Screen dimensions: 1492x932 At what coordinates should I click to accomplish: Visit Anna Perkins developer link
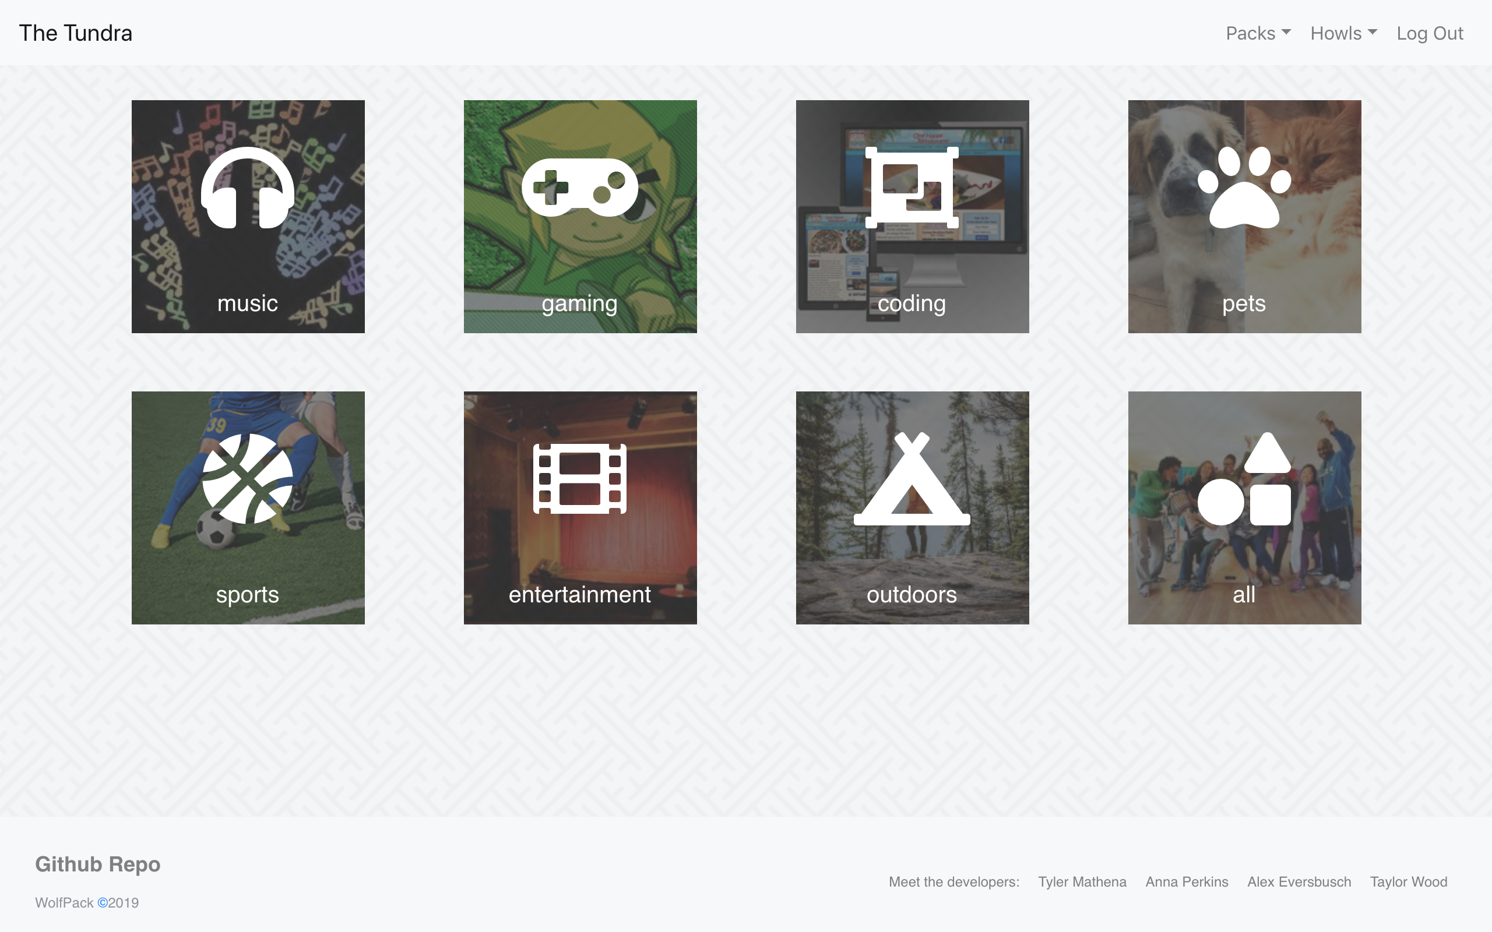pos(1186,882)
